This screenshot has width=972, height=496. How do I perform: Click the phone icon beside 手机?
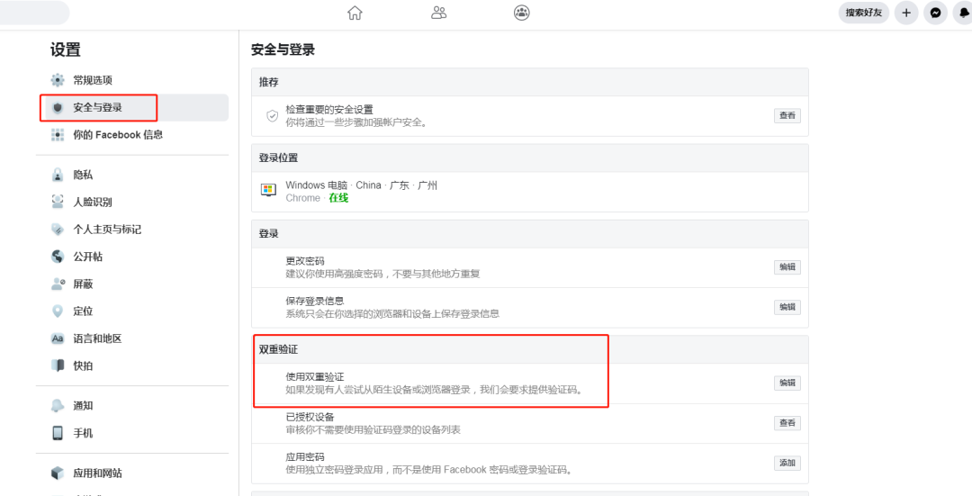(58, 433)
